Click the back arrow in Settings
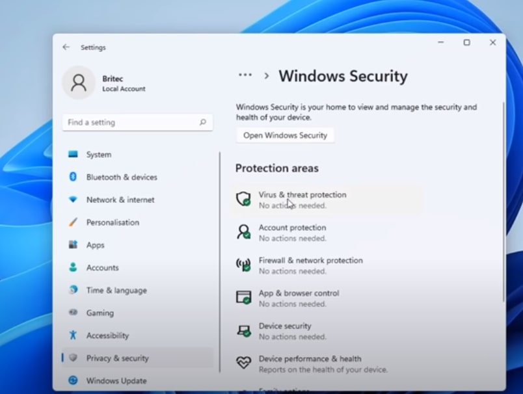 pos(66,47)
